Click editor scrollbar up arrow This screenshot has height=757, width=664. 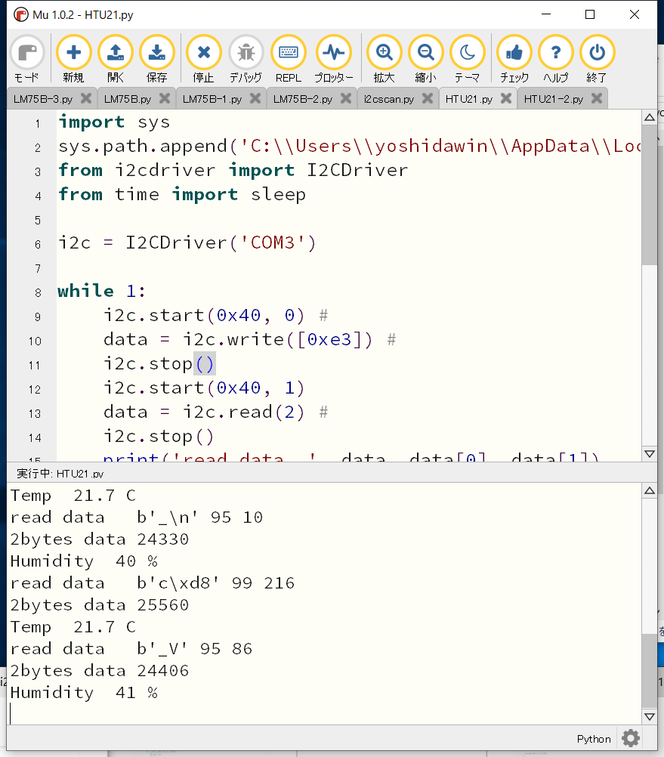click(x=650, y=117)
